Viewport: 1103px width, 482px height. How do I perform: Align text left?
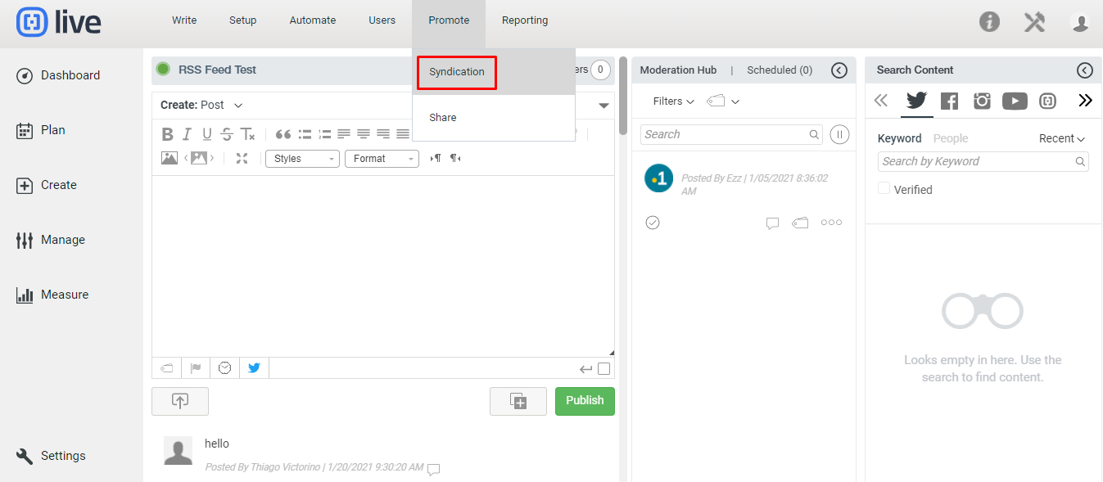click(344, 134)
